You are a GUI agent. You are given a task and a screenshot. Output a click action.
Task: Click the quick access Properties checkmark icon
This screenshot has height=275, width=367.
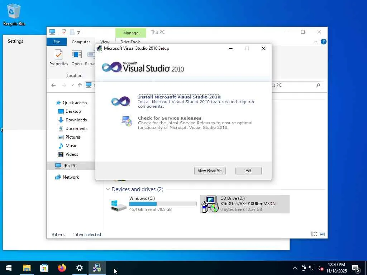(64, 32)
